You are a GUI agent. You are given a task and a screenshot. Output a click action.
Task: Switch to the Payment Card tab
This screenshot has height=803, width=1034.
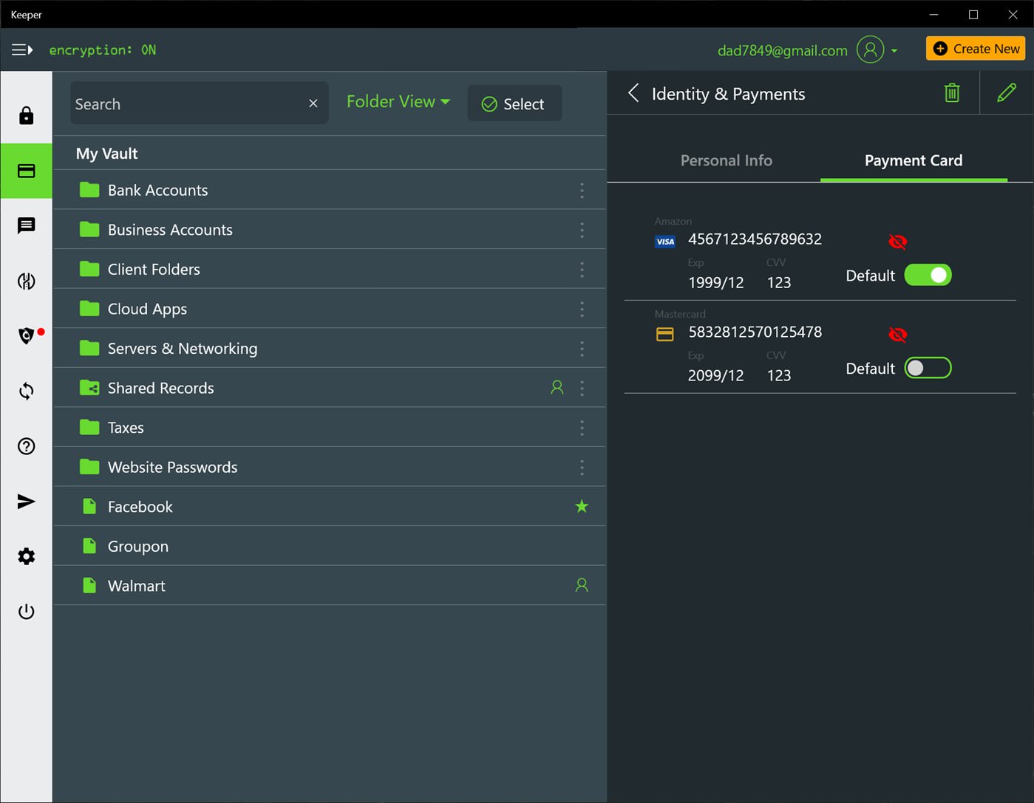tap(914, 160)
